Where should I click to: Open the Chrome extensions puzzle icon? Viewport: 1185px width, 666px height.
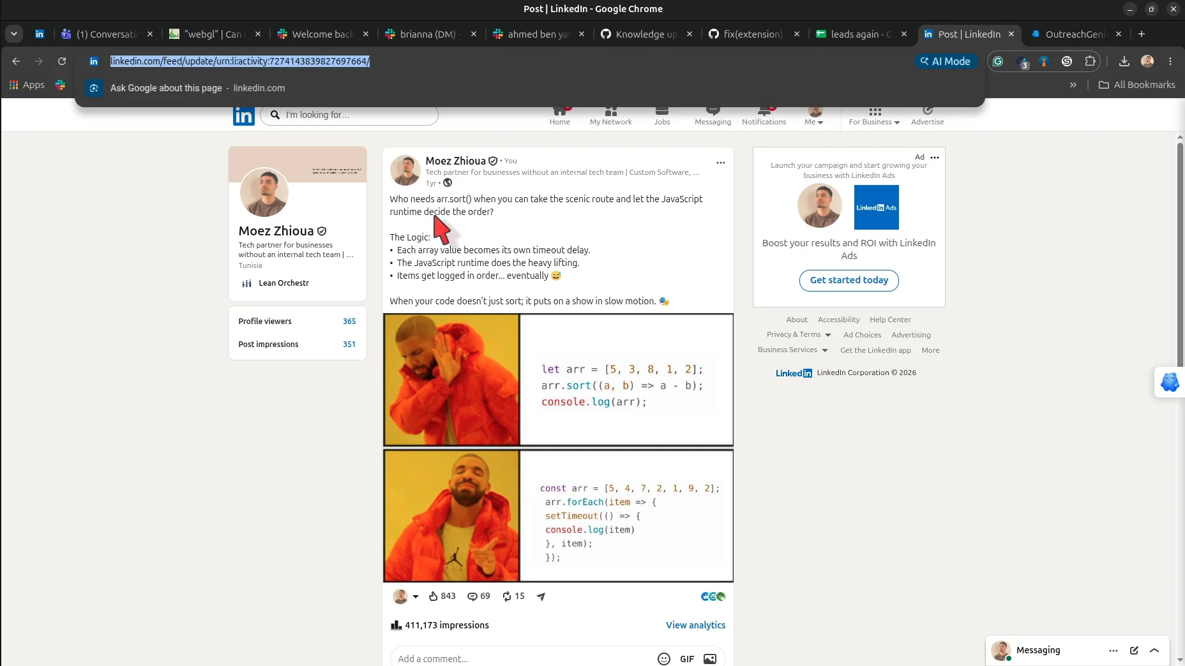click(1090, 61)
